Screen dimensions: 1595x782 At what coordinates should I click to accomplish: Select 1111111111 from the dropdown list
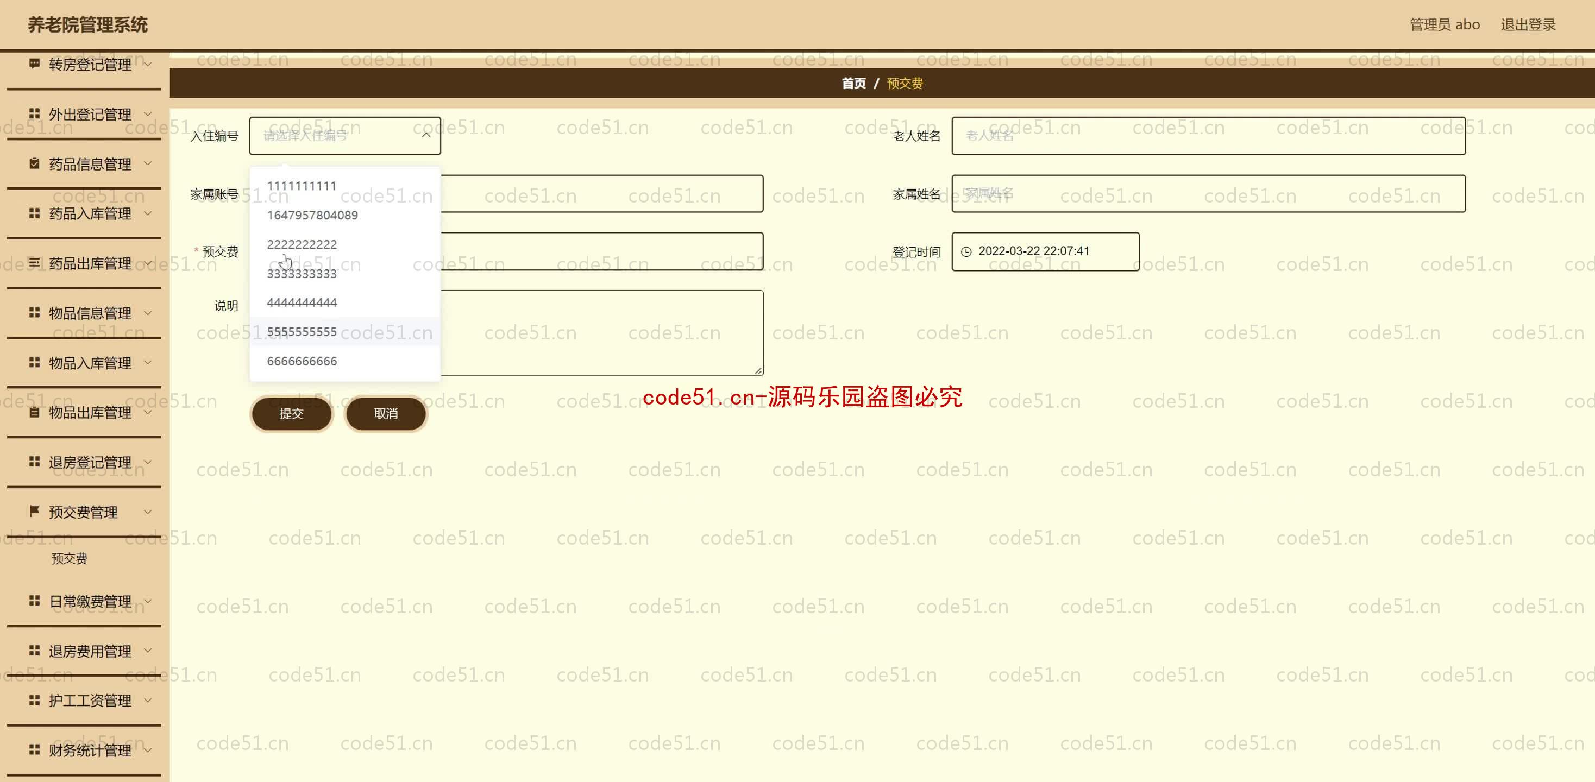tap(345, 186)
